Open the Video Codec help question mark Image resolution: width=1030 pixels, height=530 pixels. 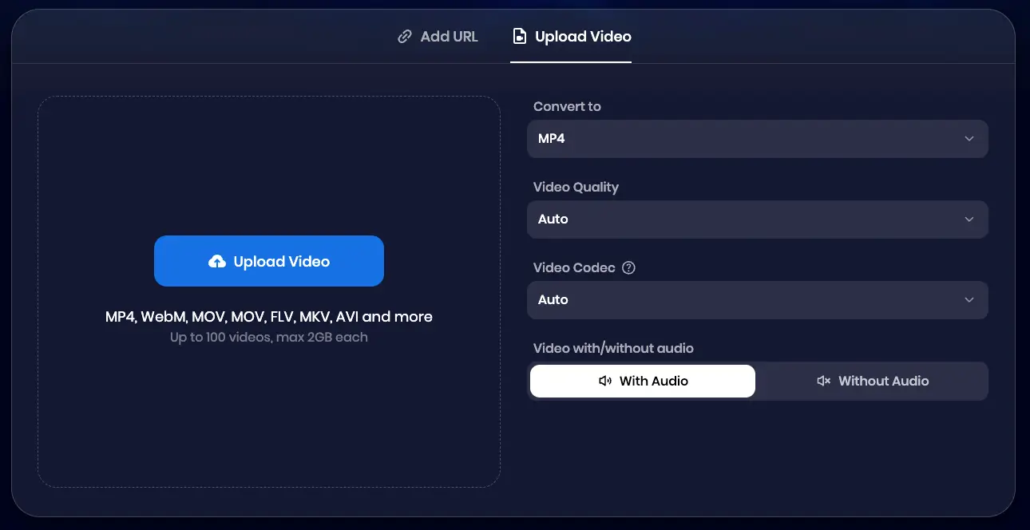[x=628, y=268]
